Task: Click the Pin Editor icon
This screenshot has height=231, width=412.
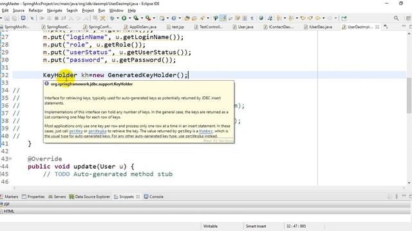Action: coord(344,19)
